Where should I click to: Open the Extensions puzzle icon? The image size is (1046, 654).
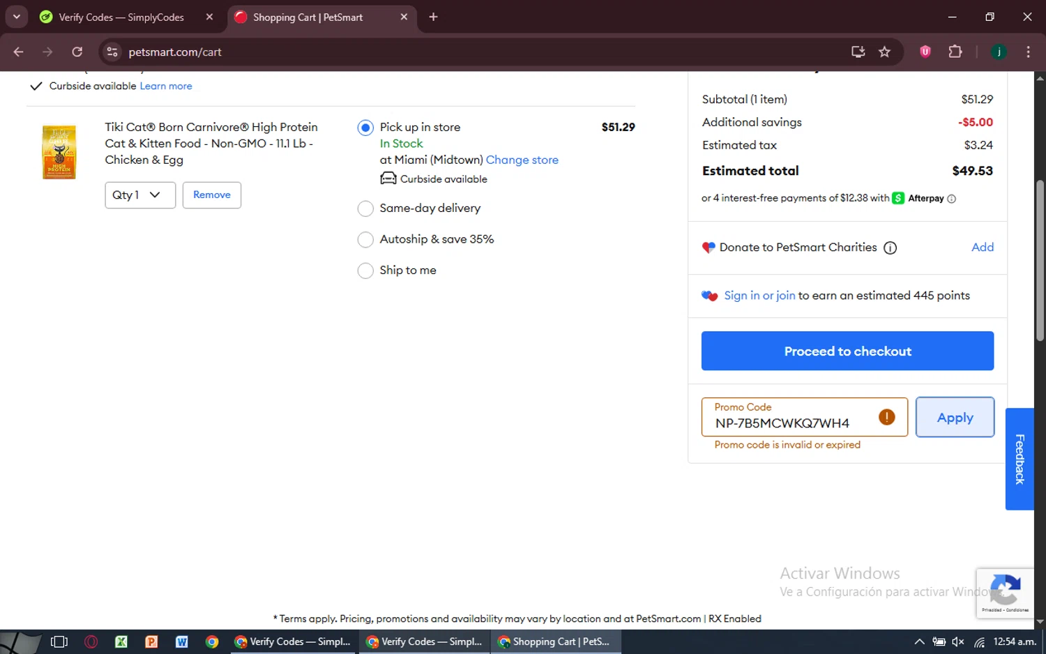pos(955,52)
